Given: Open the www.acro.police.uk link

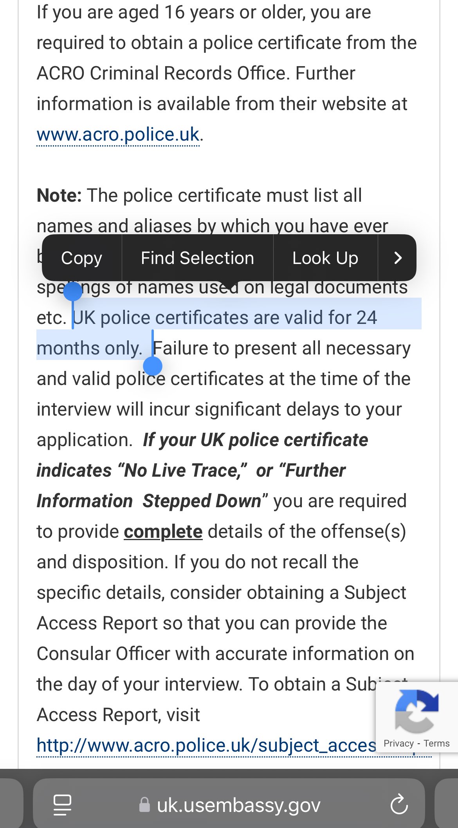Looking at the screenshot, I should (118, 135).
